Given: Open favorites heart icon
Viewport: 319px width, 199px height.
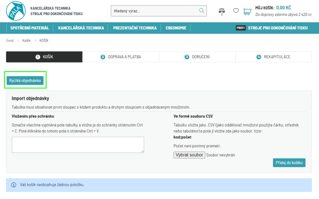Looking at the screenshot, I should point(236,10).
